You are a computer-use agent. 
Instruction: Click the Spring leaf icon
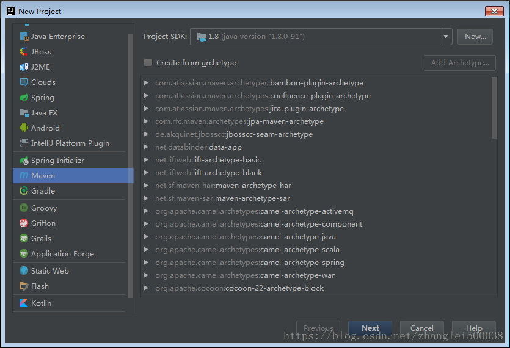24,98
